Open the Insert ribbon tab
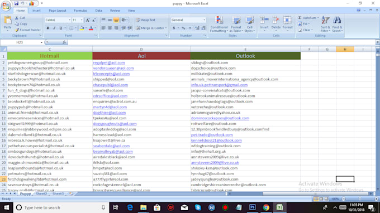Screen dimensions: 380x213 36,11
